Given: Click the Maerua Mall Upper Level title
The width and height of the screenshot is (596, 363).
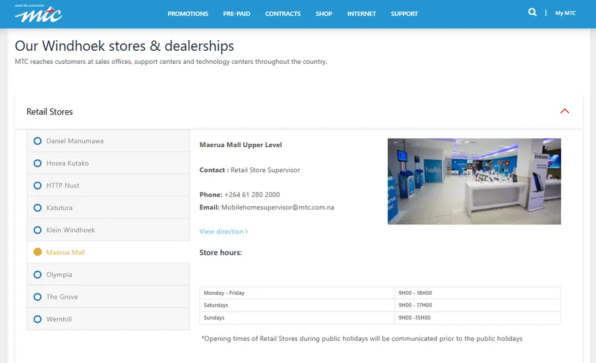Looking at the screenshot, I should point(241,145).
